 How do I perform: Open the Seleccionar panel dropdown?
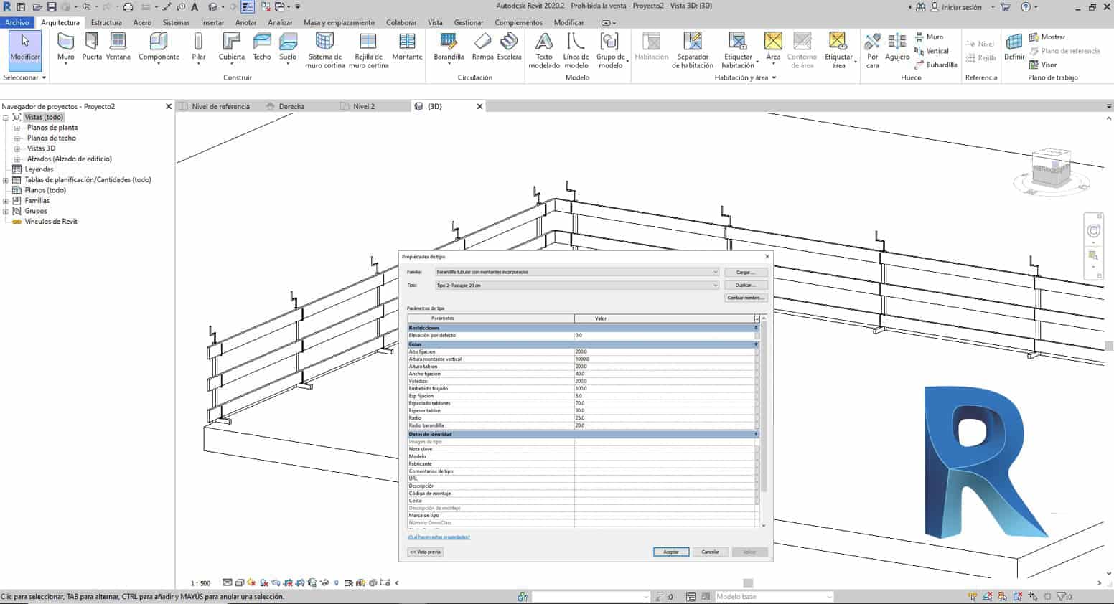click(24, 77)
